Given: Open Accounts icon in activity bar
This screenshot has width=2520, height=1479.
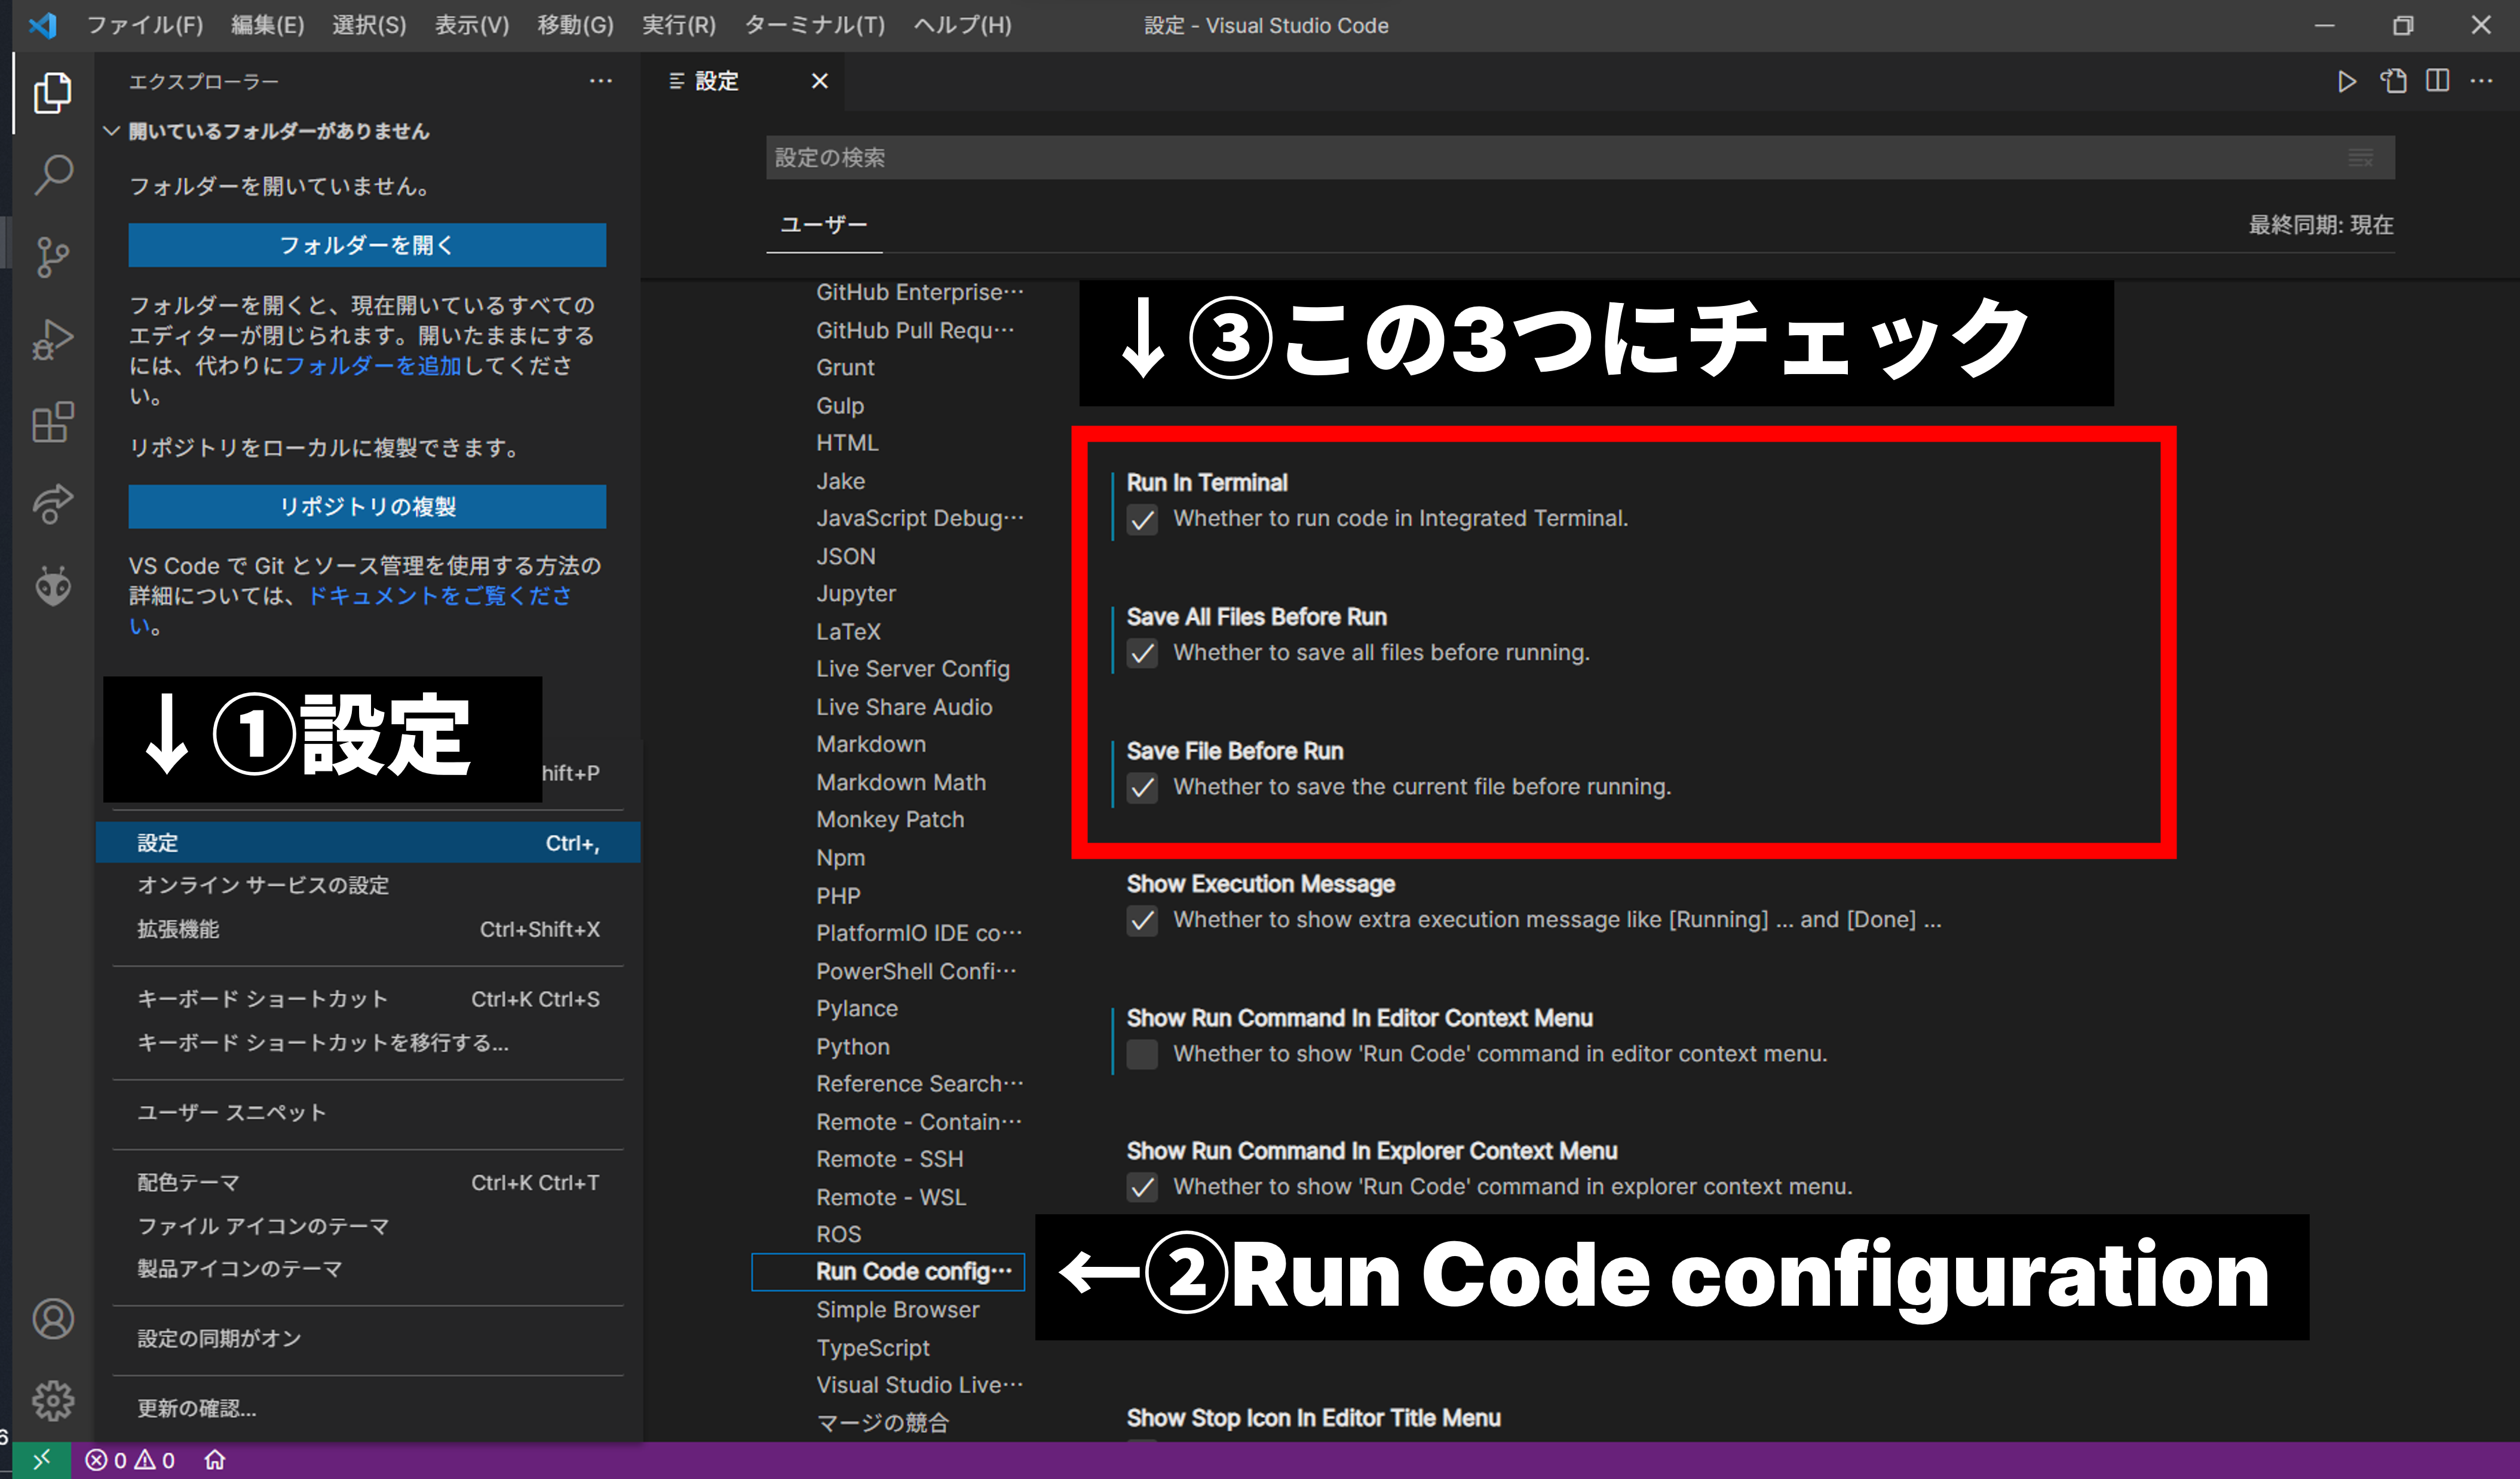Looking at the screenshot, I should pyautogui.click(x=53, y=1319).
